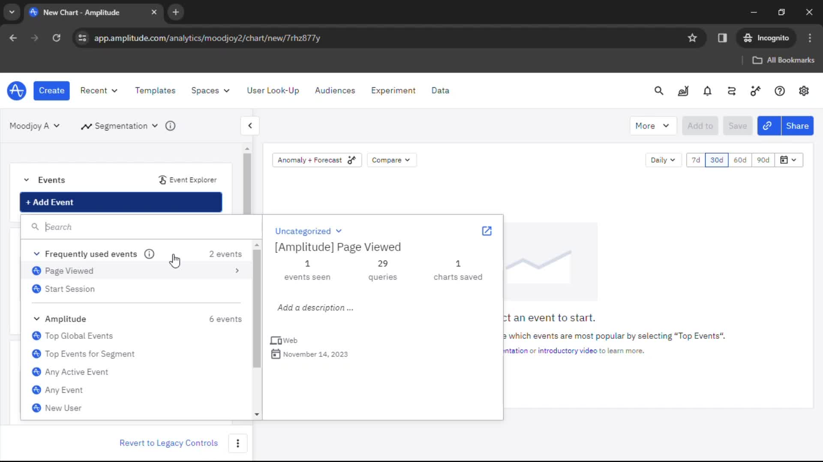Viewport: 823px width, 462px height.
Task: Bookmark this page with the star icon
Action: click(x=692, y=38)
